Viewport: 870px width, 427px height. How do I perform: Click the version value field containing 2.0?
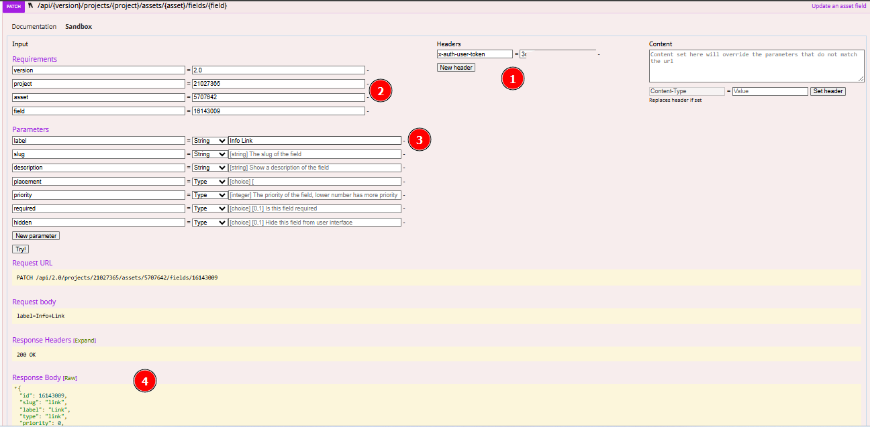(279, 70)
